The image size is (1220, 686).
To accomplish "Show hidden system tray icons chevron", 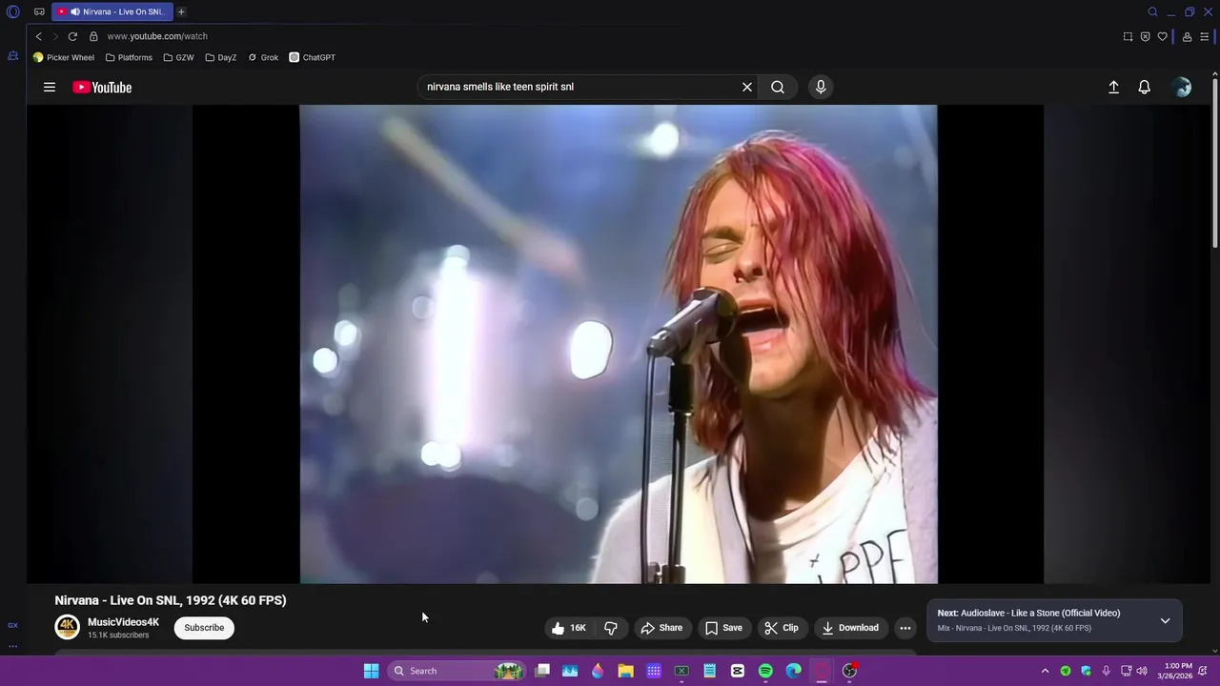I will pyautogui.click(x=1045, y=671).
